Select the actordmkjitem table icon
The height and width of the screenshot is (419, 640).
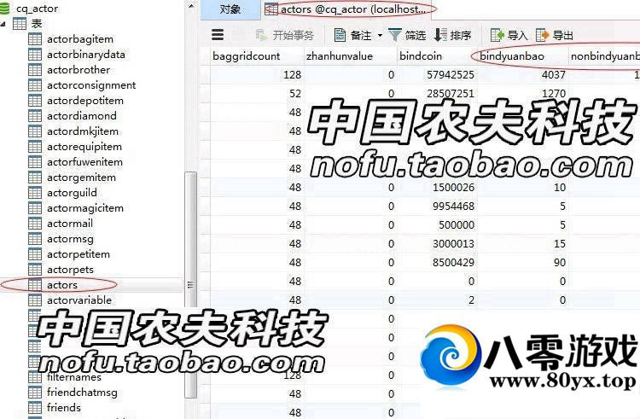[35, 131]
